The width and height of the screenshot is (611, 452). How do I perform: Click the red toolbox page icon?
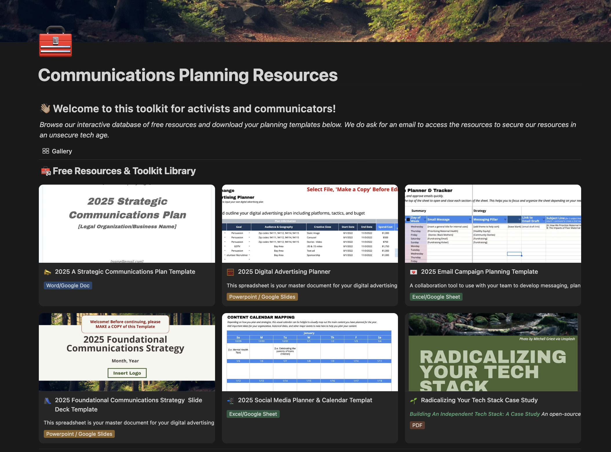(x=55, y=42)
